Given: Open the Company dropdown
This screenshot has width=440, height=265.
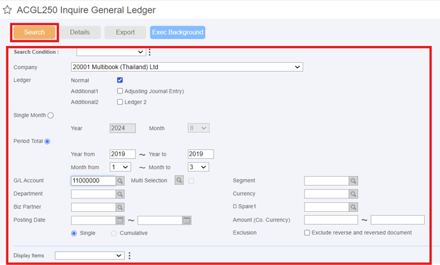Looking at the screenshot, I should [x=187, y=67].
